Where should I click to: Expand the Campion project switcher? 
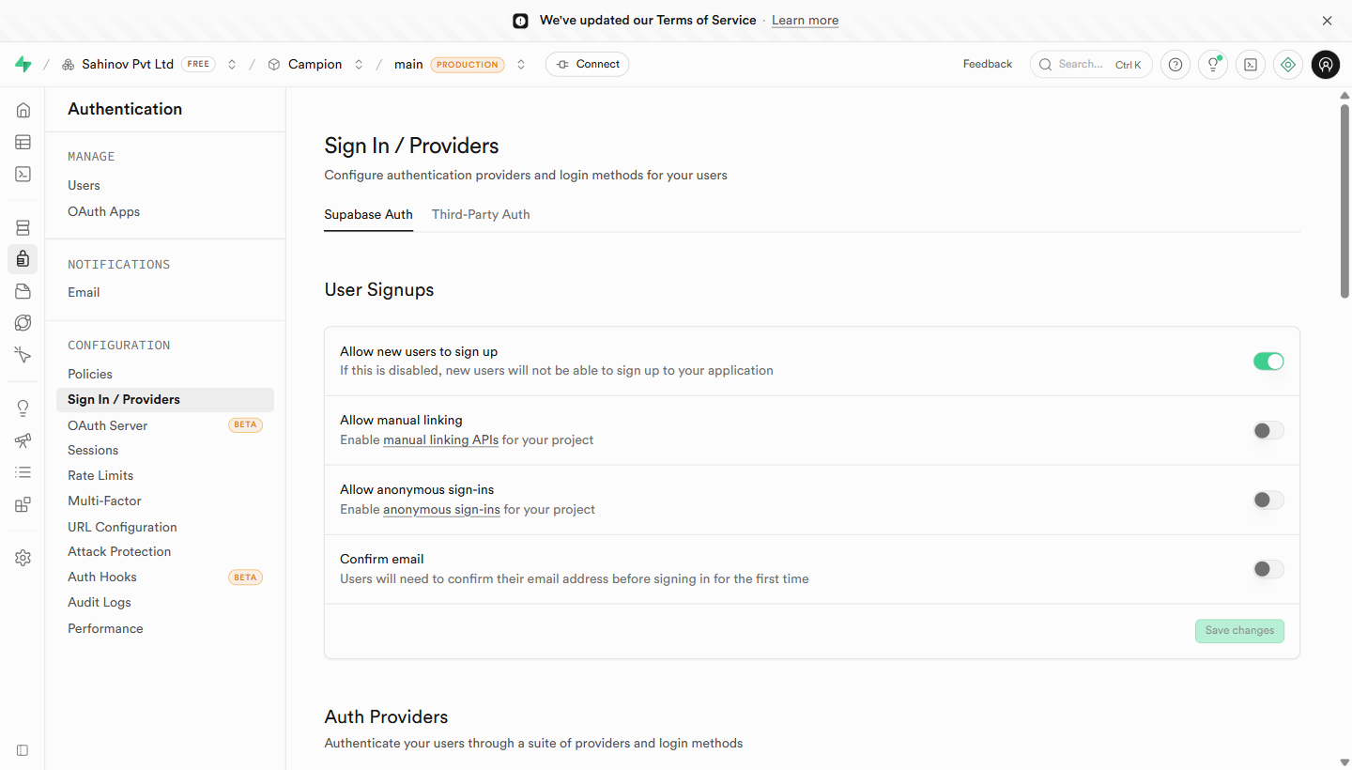(359, 65)
